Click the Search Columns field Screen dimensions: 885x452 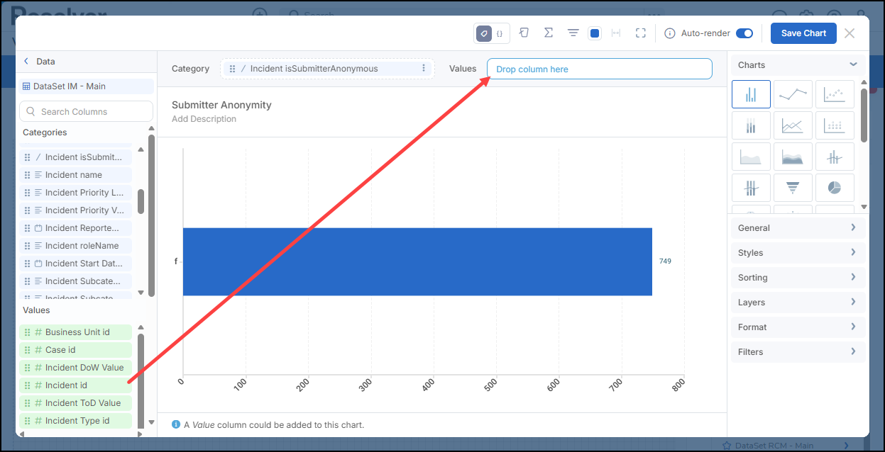86,111
